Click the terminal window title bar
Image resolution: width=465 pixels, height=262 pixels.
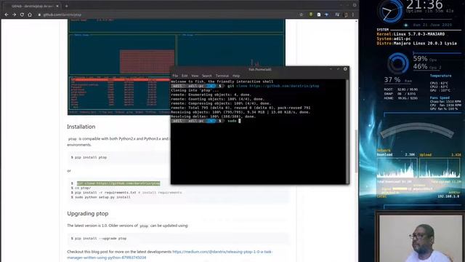tap(260, 69)
